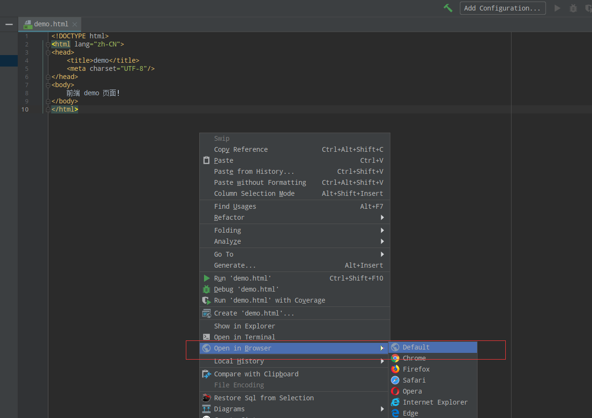Click line number 5 in gutter
The width and height of the screenshot is (592, 418).
click(26, 68)
